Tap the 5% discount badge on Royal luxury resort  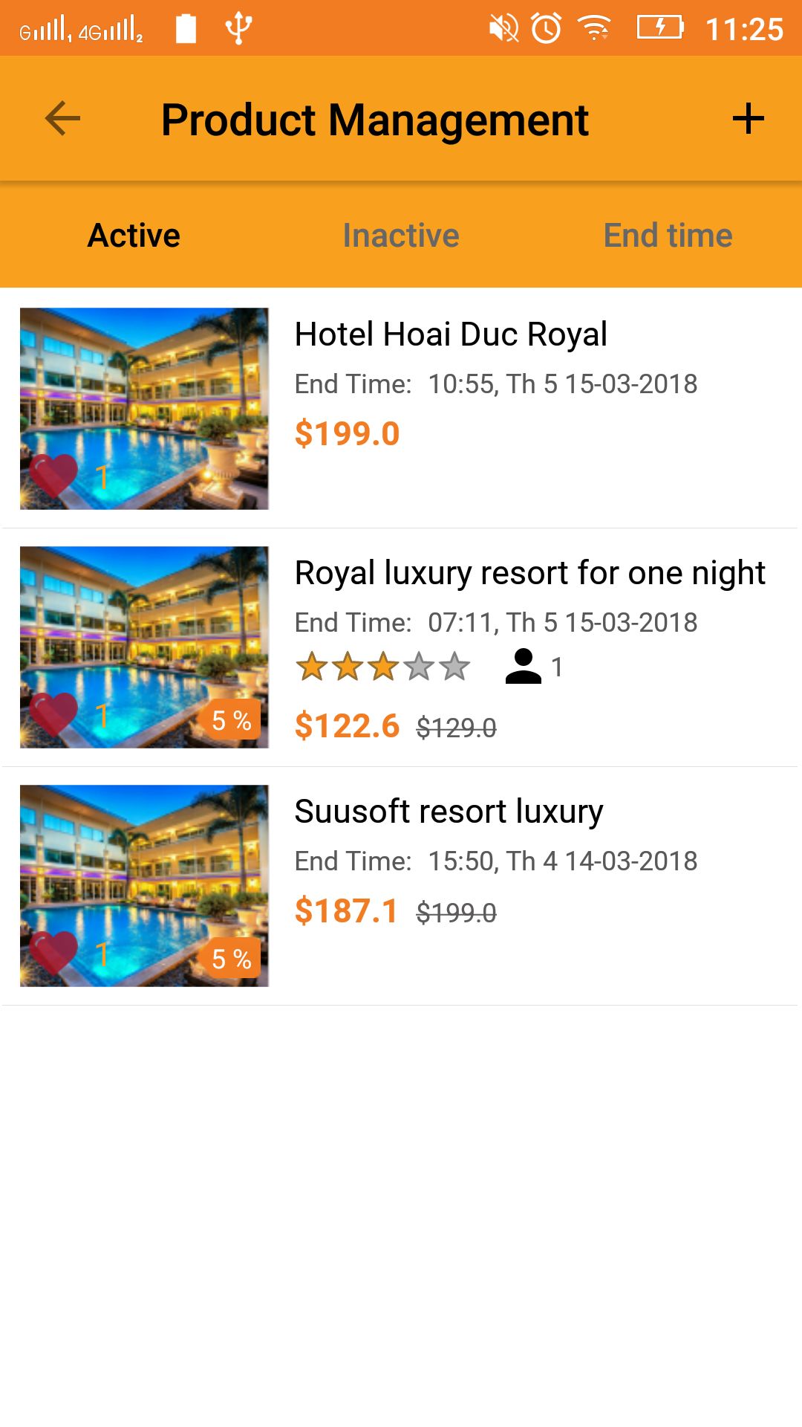231,719
